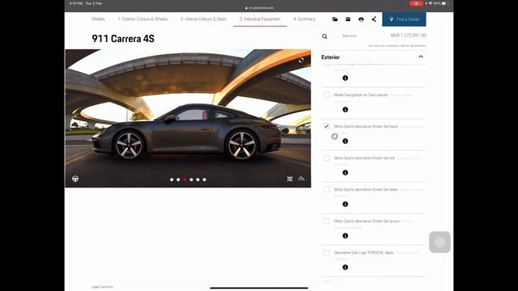Select 3. Individual Equipment tab
The height and width of the screenshot is (291, 518).
260,19
